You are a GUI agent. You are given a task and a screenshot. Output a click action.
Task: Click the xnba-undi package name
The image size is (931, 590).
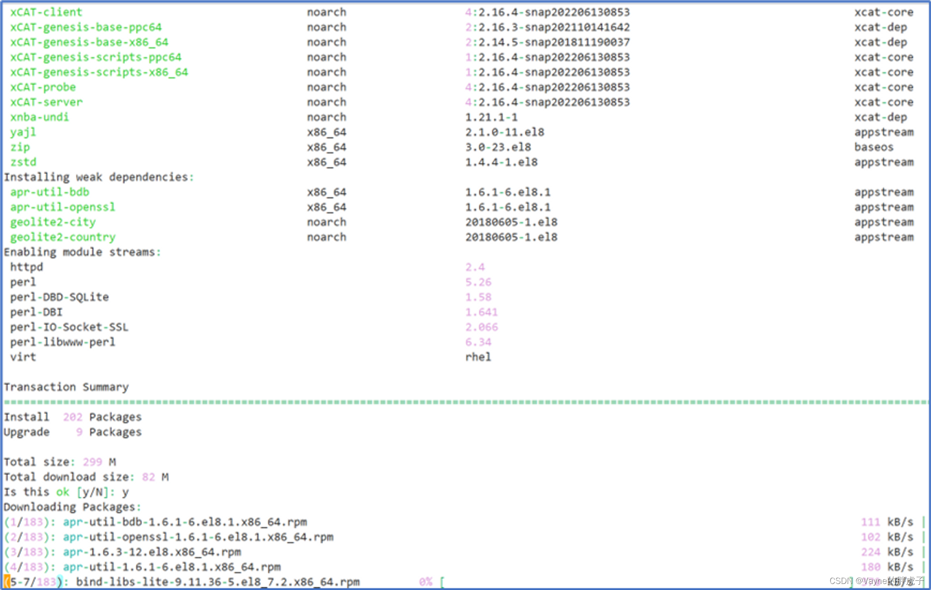click(x=40, y=117)
